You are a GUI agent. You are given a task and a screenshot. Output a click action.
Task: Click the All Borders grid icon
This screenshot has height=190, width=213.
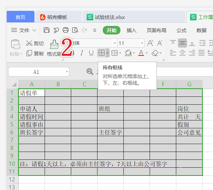101,53
